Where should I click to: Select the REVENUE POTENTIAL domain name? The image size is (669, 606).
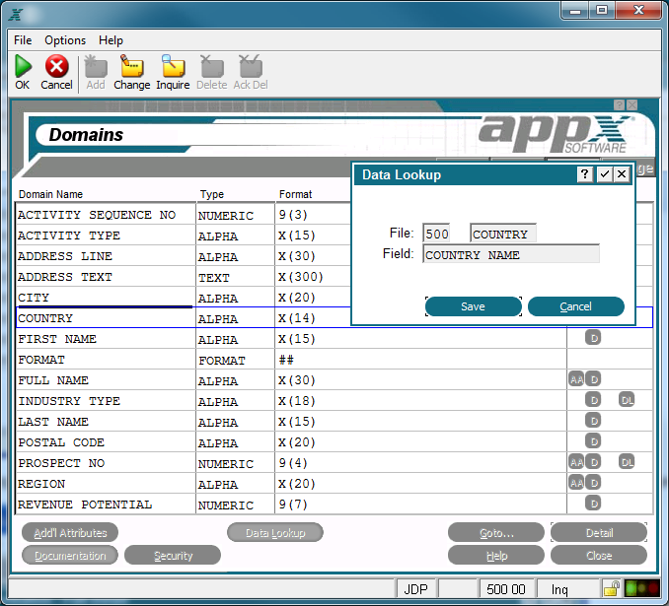pyautogui.click(x=85, y=505)
